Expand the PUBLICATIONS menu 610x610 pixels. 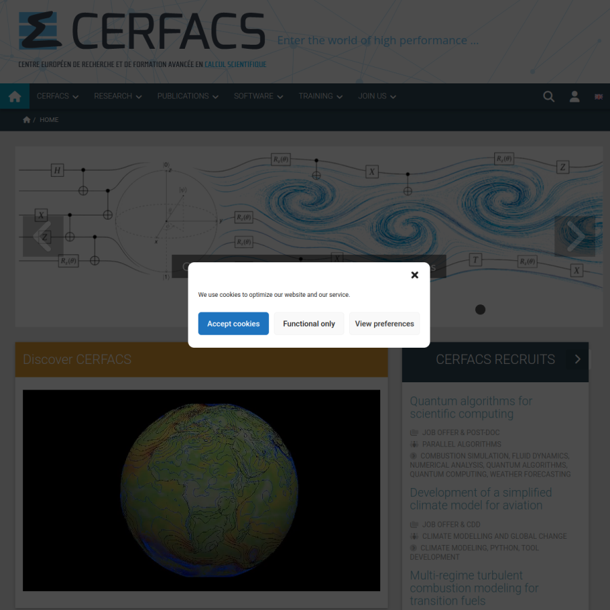(x=188, y=96)
